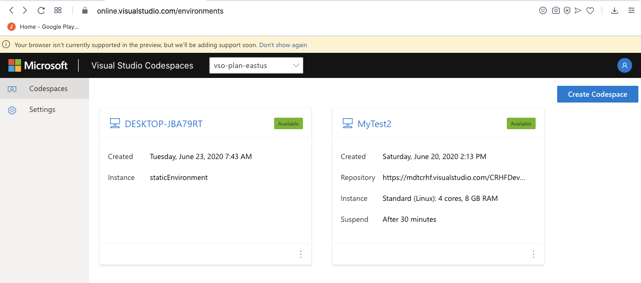Click the camera snapshot icon
641x283 pixels.
coord(556,10)
